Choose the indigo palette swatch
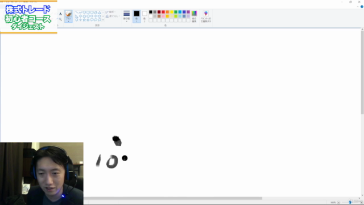This screenshot has width=364, height=205. [184, 12]
